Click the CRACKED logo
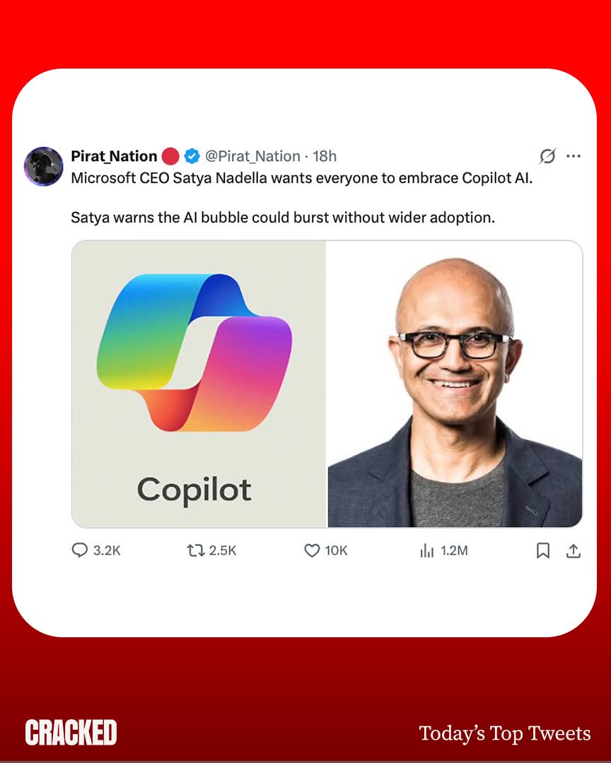The width and height of the screenshot is (611, 763). [71, 733]
